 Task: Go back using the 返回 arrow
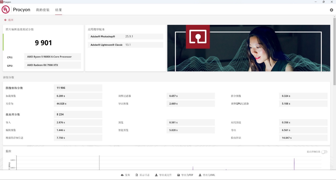coord(8,20)
